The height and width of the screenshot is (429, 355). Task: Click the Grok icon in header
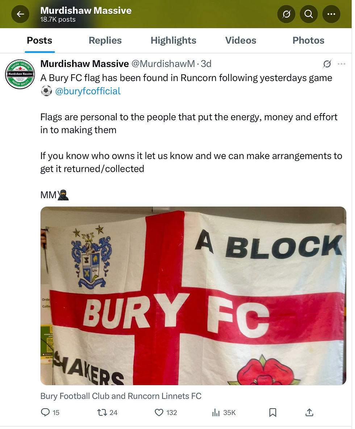coord(286,14)
